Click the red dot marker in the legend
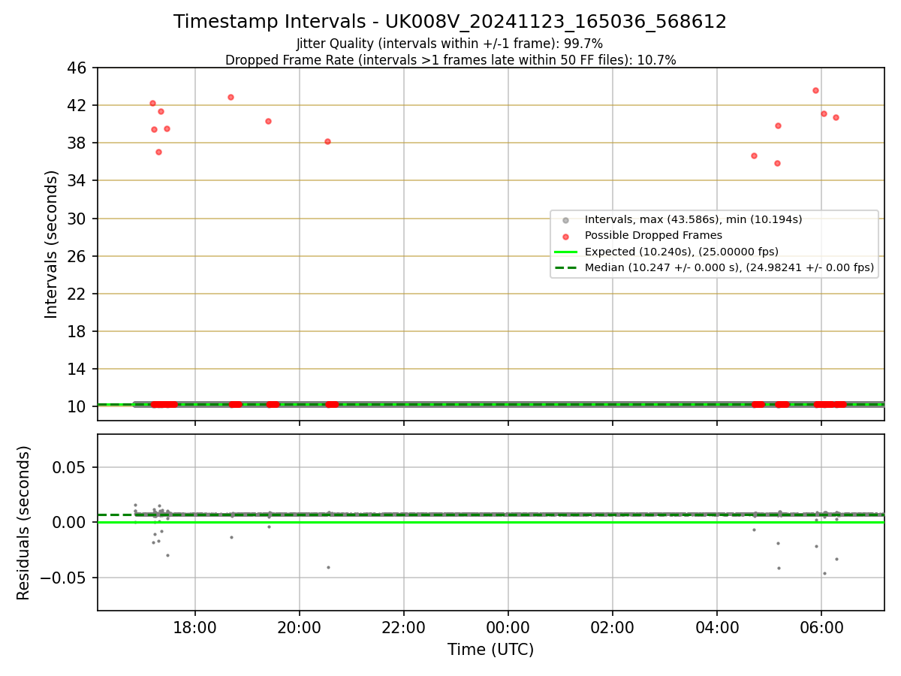The image size is (901, 676). click(x=565, y=236)
